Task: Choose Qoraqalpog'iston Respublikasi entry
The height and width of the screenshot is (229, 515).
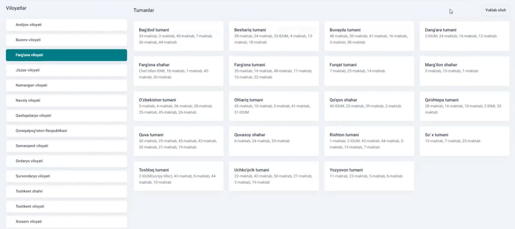Action: (66, 131)
